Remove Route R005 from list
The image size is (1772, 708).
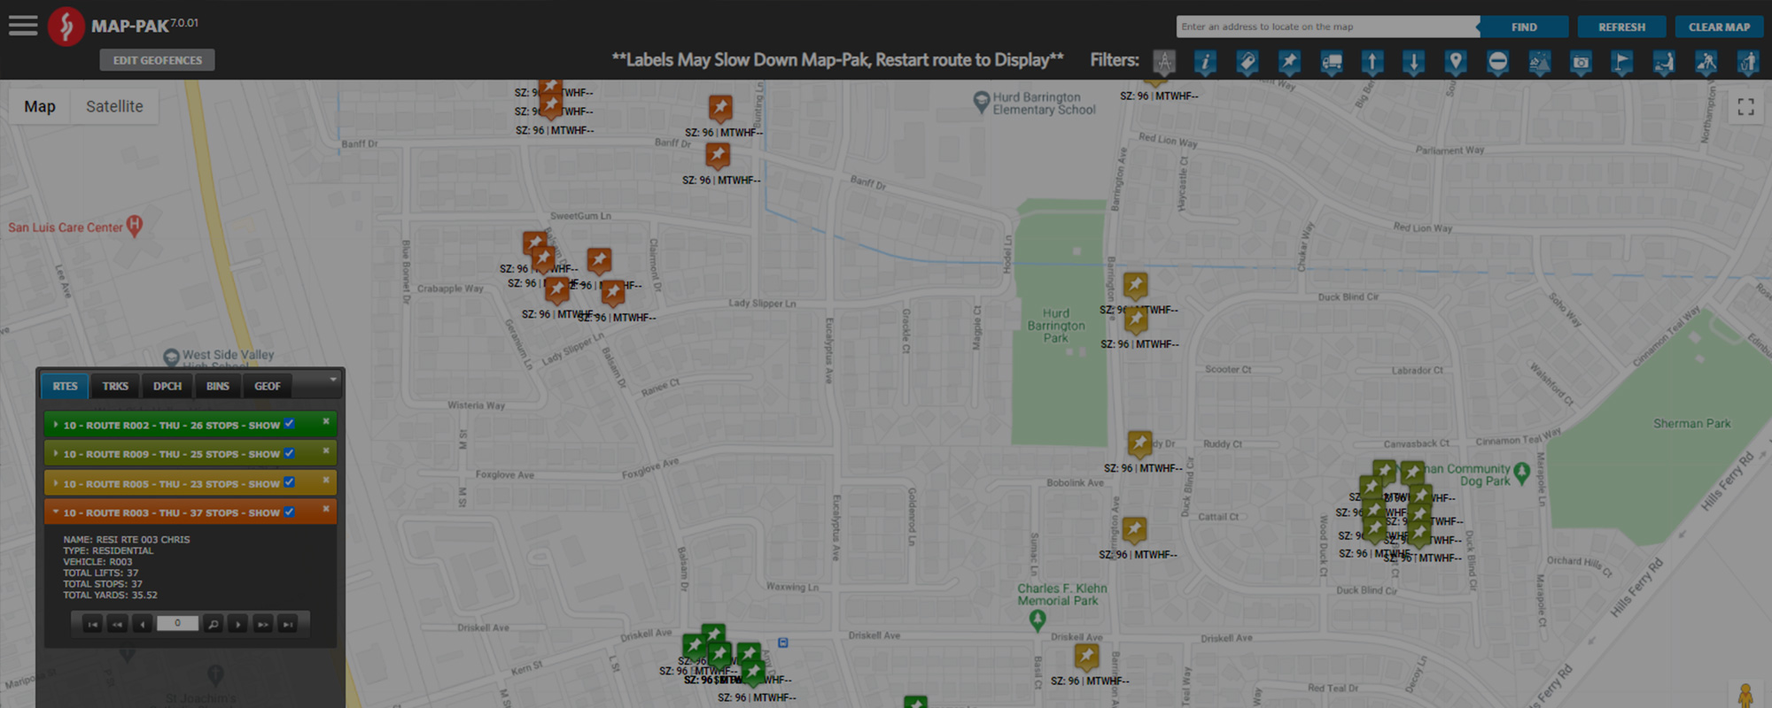(326, 480)
